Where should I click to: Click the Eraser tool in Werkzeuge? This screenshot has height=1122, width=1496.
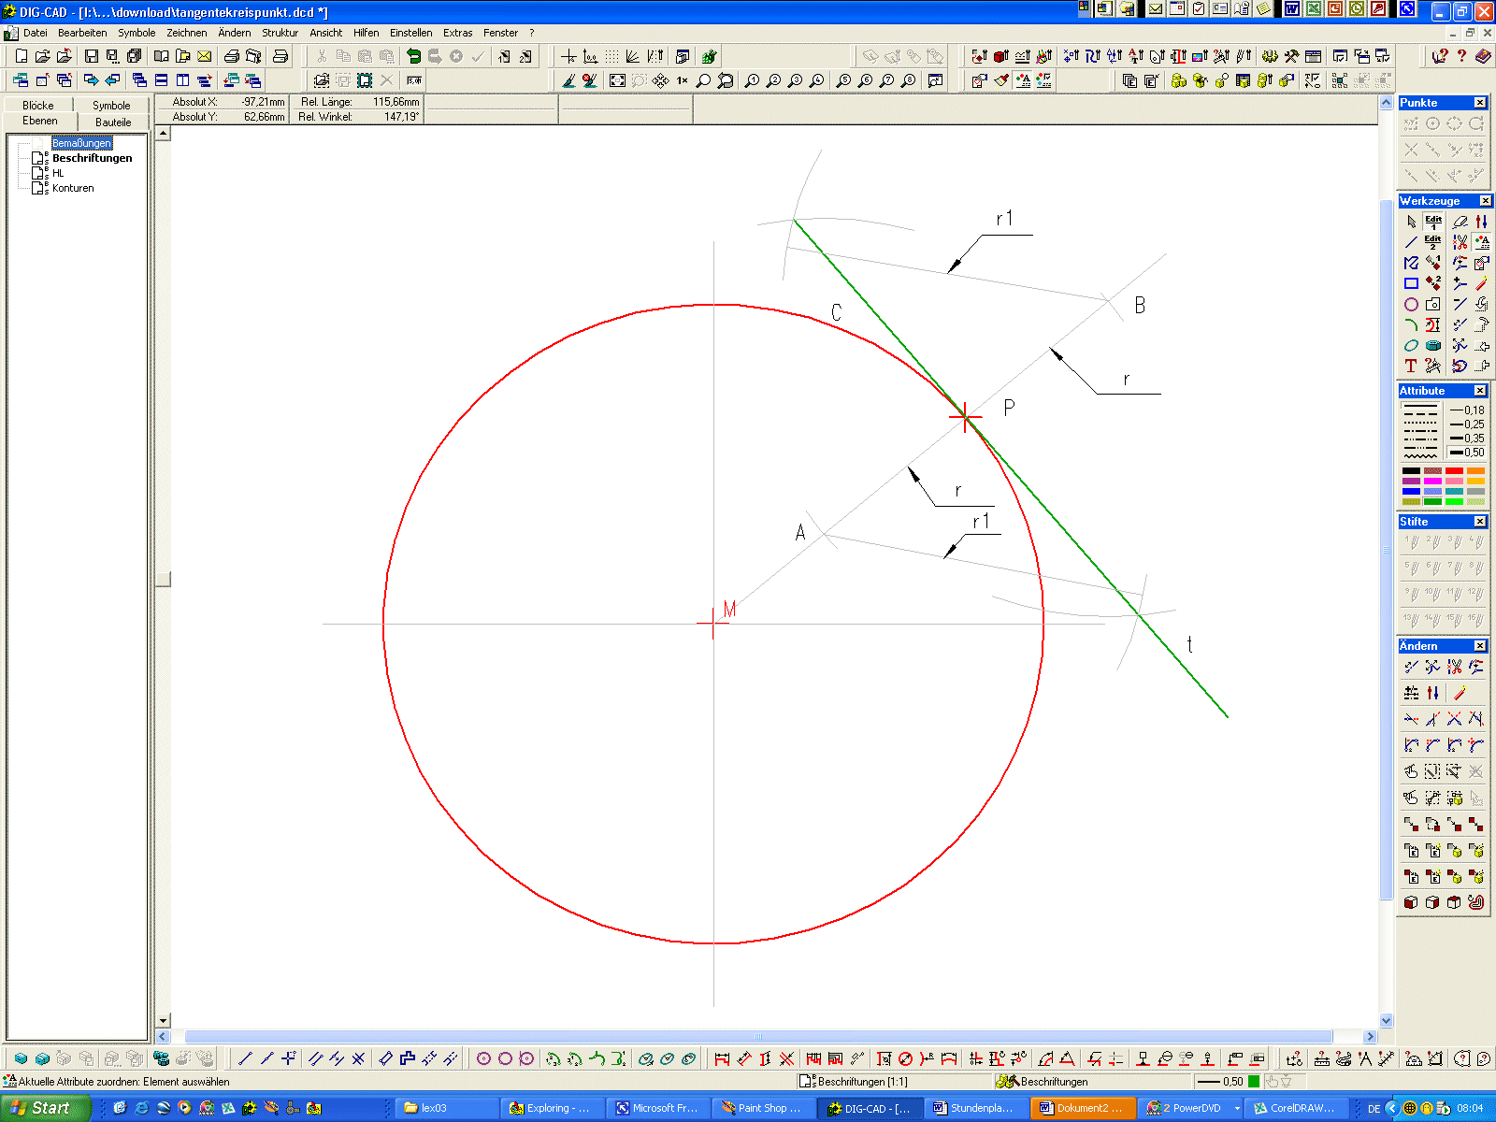coord(1460,222)
